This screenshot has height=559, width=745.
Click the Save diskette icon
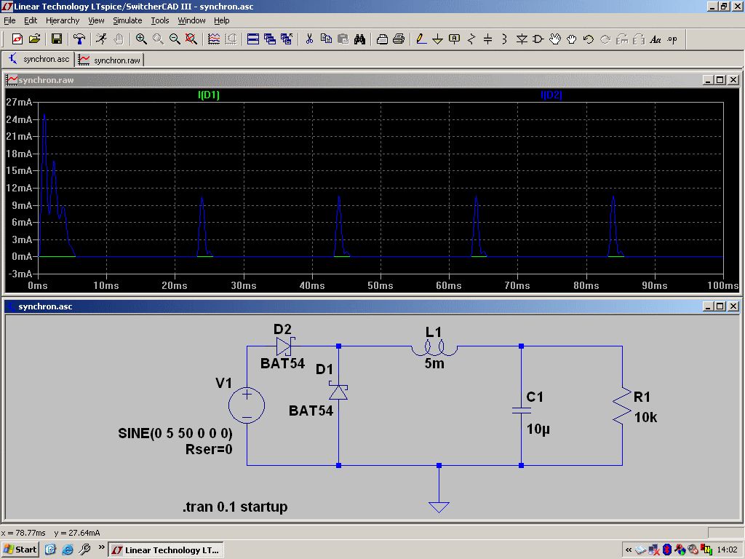[x=56, y=39]
